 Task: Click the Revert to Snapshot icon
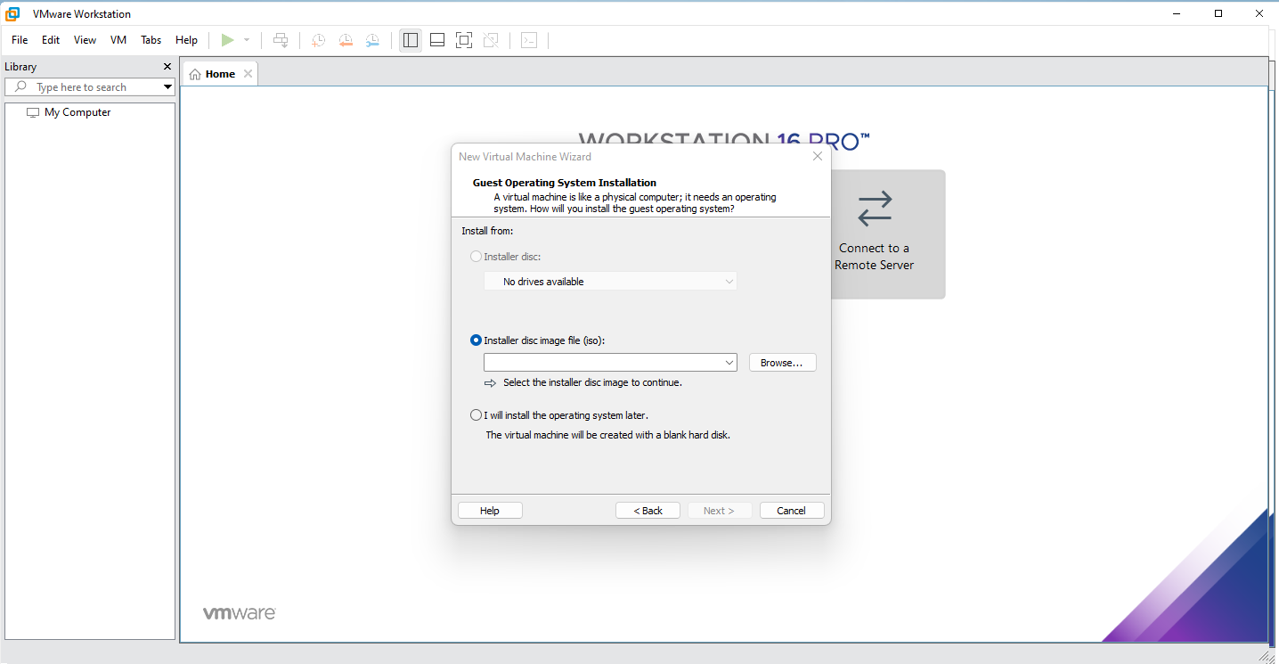tap(346, 40)
